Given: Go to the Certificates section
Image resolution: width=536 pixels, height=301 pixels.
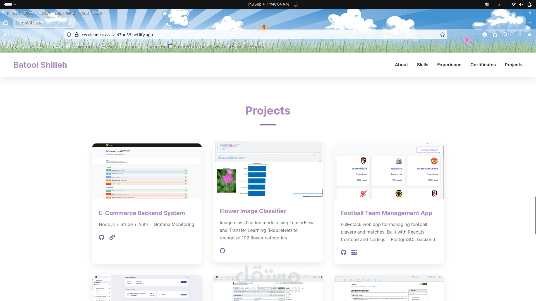Looking at the screenshot, I should click(483, 65).
